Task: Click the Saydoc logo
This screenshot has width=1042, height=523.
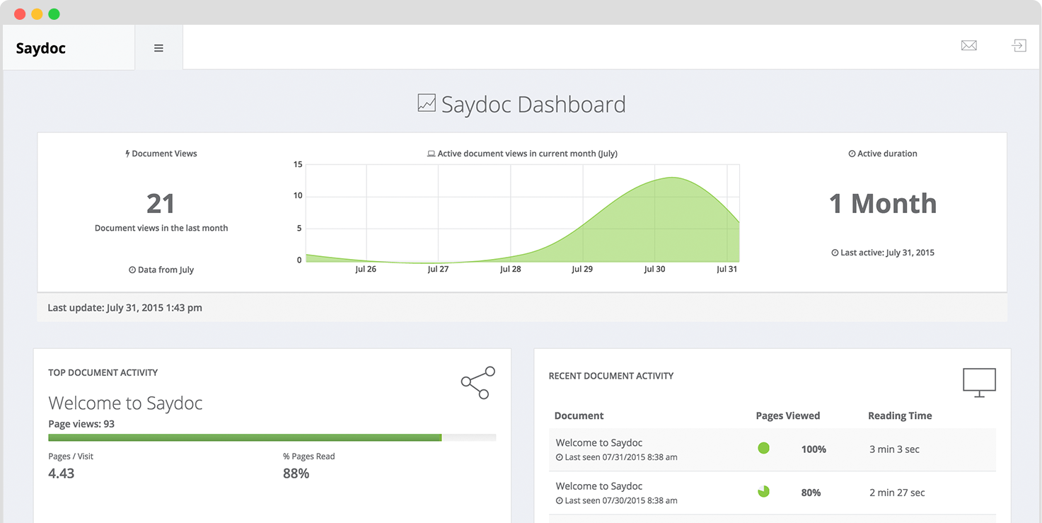Action: 41,48
